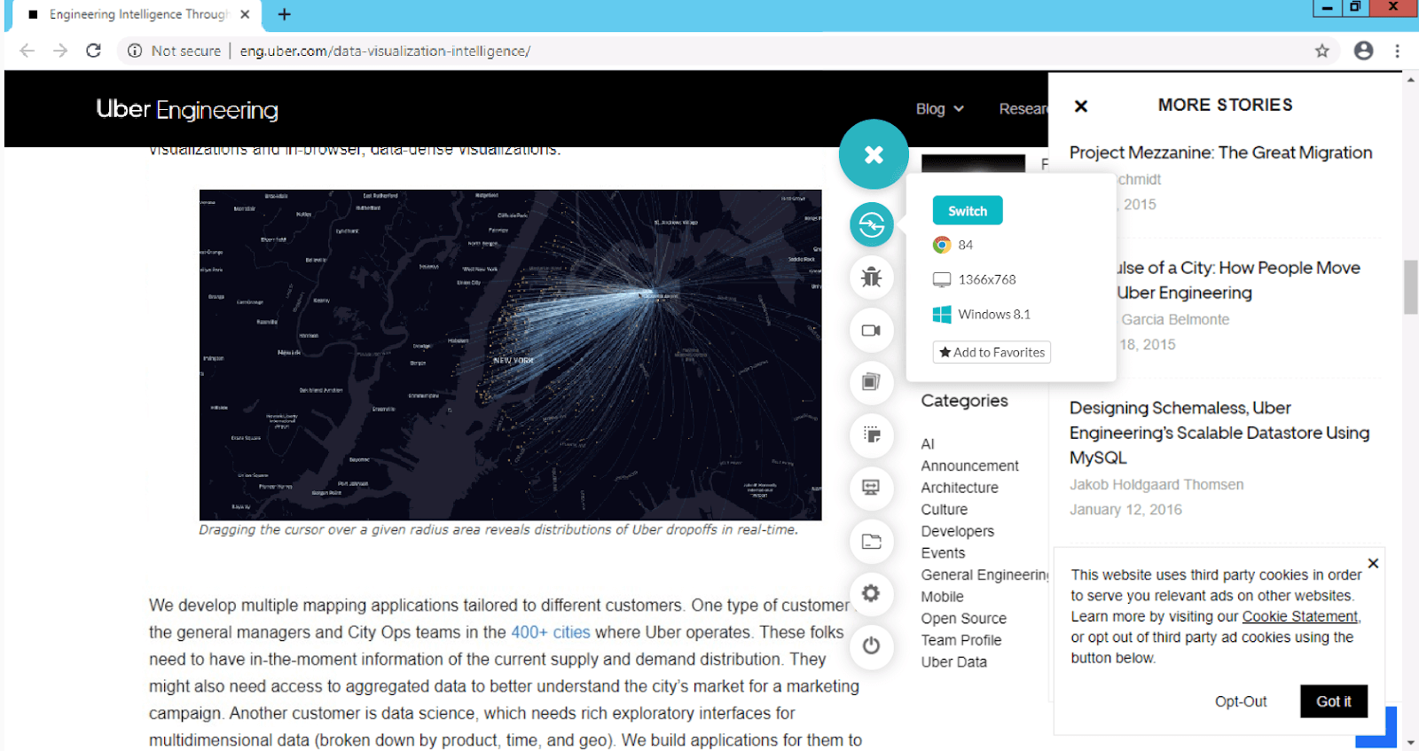The width and height of the screenshot is (1419, 751).
Task: Select the 1366x768 resolution entry
Action: pyautogui.click(x=975, y=279)
